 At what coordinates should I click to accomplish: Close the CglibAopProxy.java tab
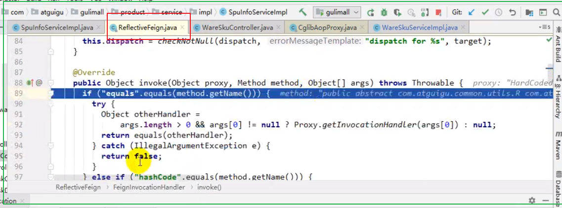[361, 28]
